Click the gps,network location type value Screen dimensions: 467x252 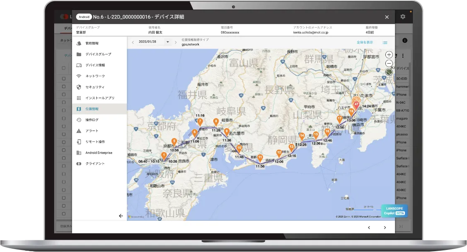click(x=190, y=44)
